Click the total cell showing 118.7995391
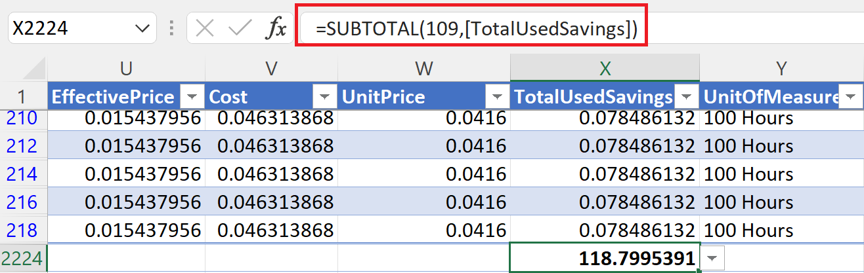The width and height of the screenshot is (864, 273). (604, 259)
